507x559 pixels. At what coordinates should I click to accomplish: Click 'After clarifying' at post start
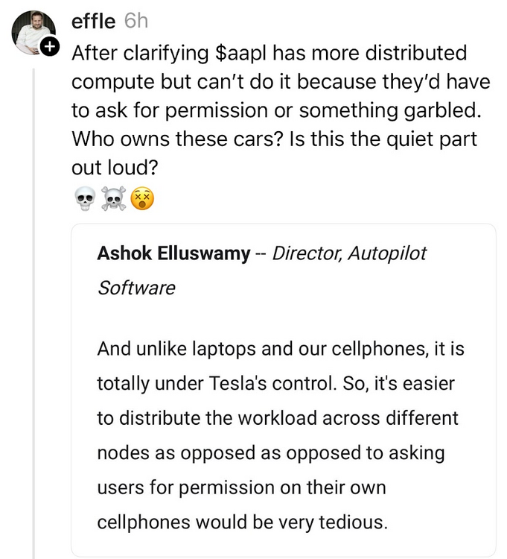(x=127, y=54)
